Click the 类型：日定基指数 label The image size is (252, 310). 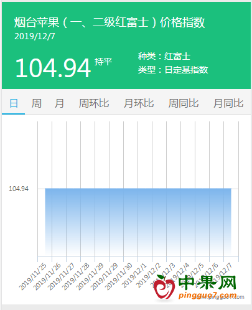173,70
